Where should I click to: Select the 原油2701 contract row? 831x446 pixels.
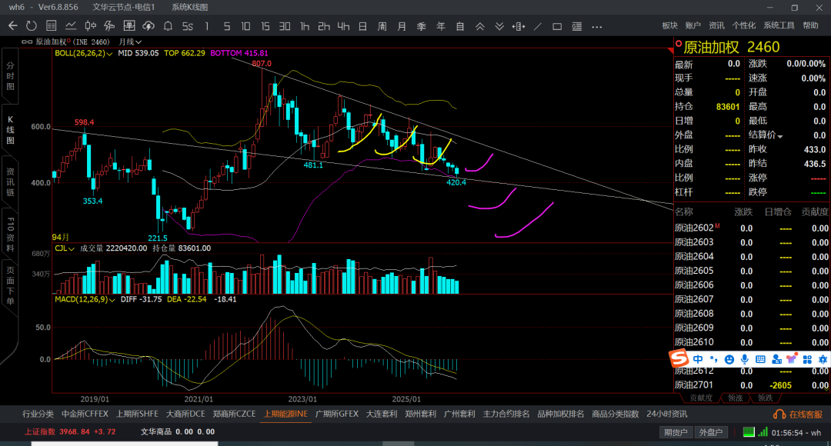(x=752, y=385)
